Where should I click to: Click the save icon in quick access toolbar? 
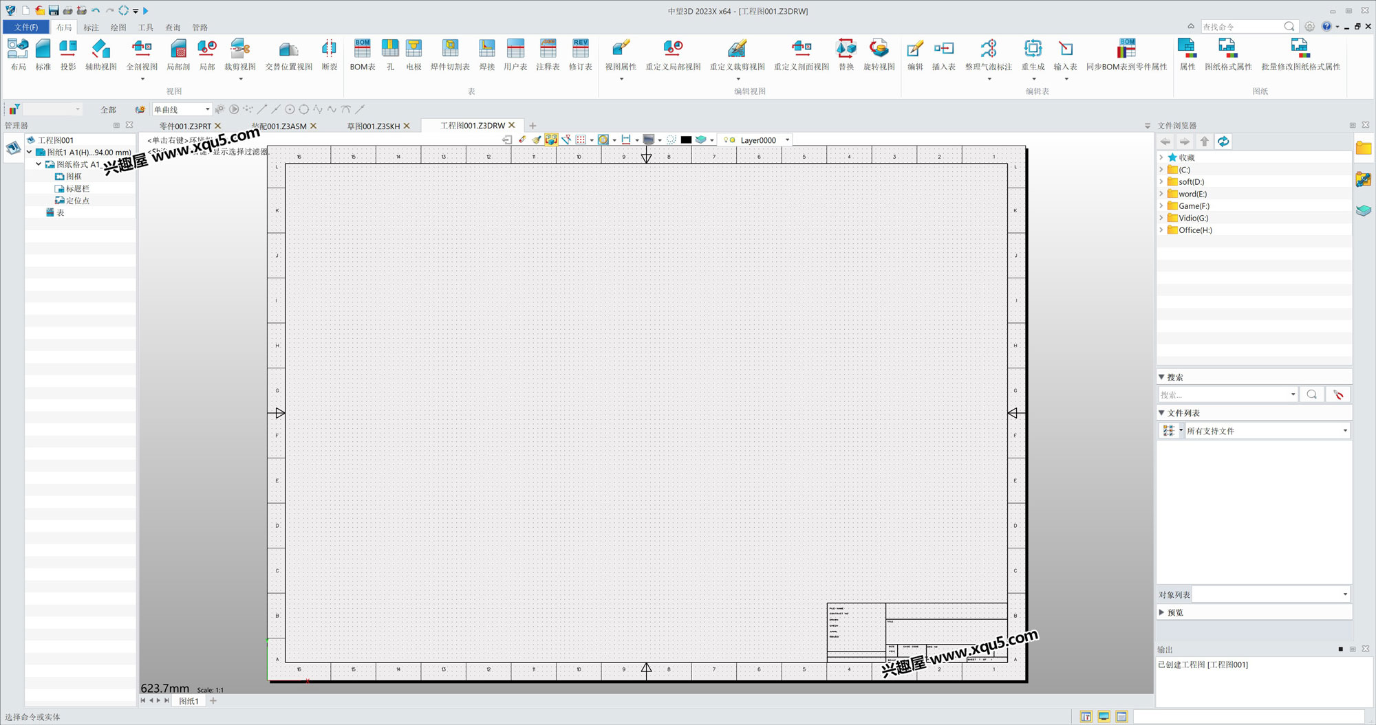coord(54,10)
